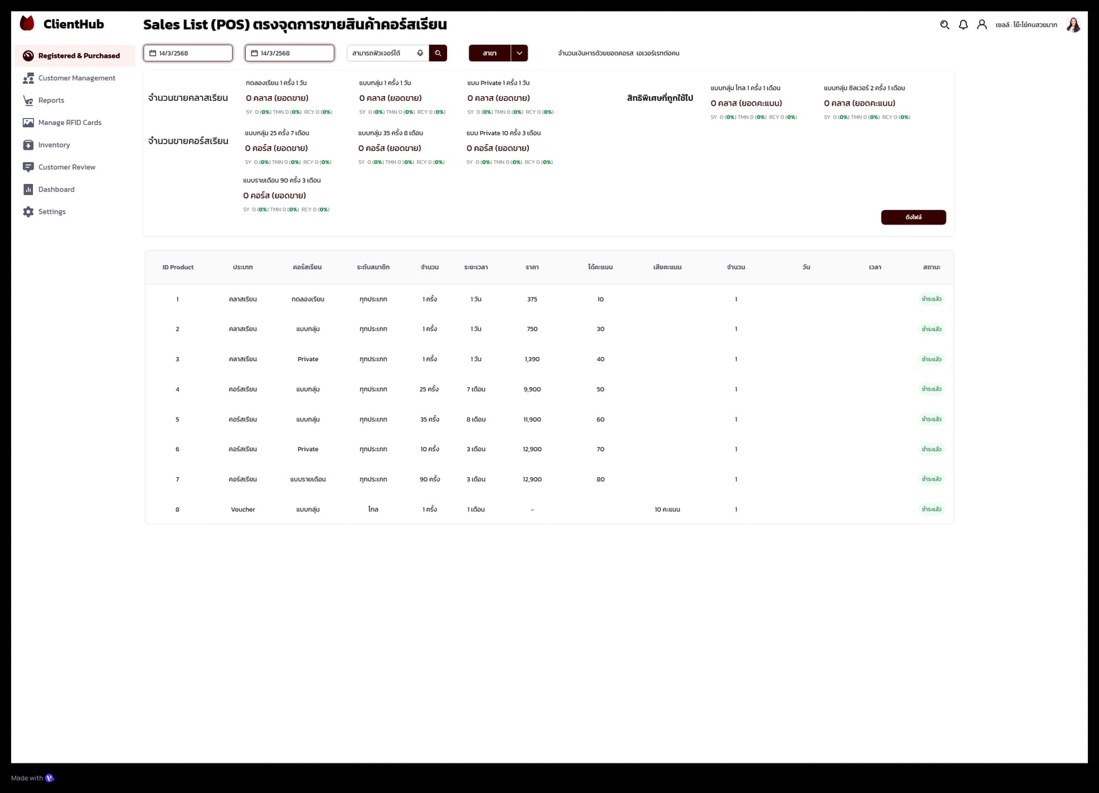Click the Voucher type cell in row 8

tap(243, 509)
